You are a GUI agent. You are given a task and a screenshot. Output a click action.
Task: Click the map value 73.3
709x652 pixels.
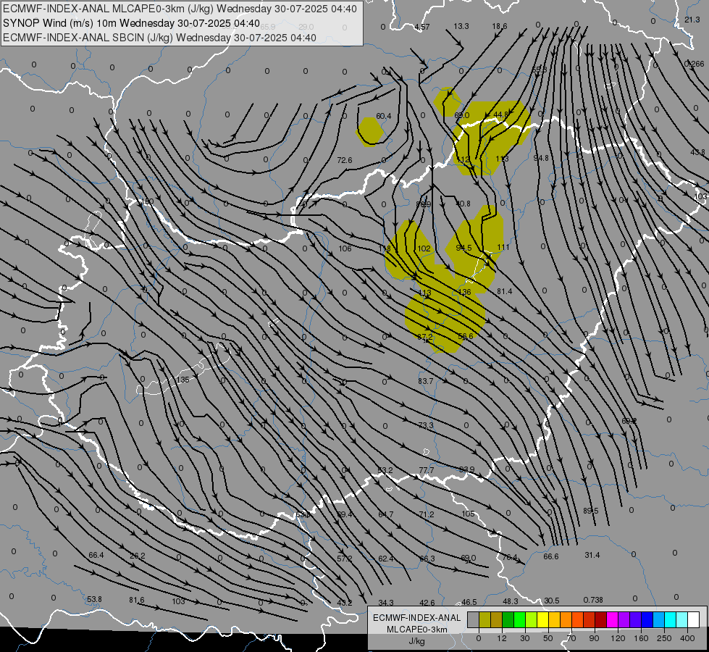pos(426,425)
